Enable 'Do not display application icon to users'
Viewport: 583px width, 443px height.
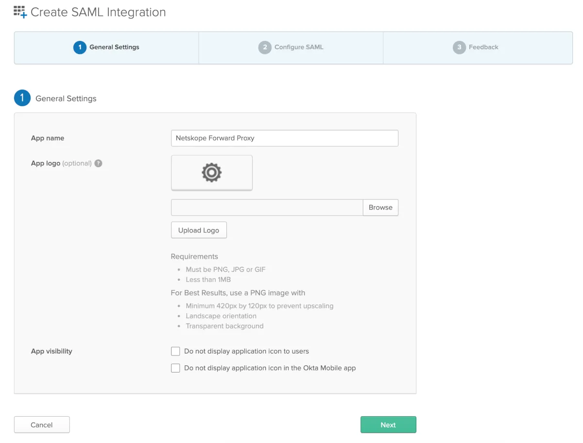pos(175,351)
